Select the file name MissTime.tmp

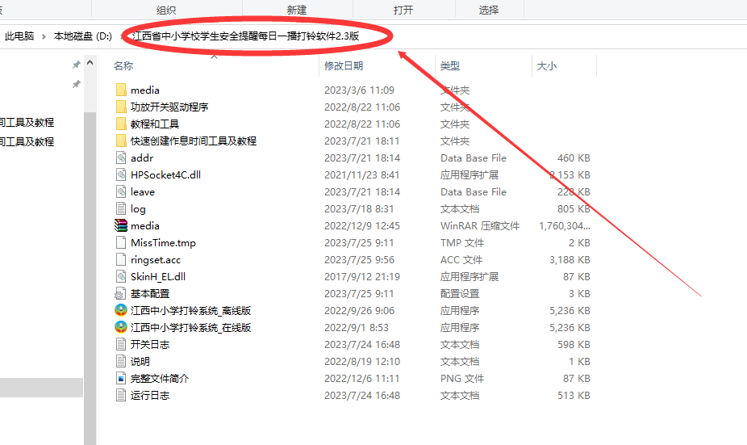(164, 242)
